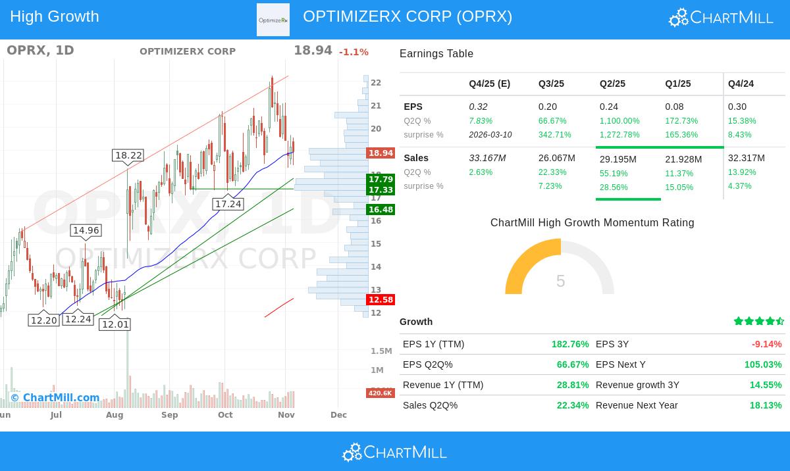Click the red 12.58 stop level marker

pos(381,299)
